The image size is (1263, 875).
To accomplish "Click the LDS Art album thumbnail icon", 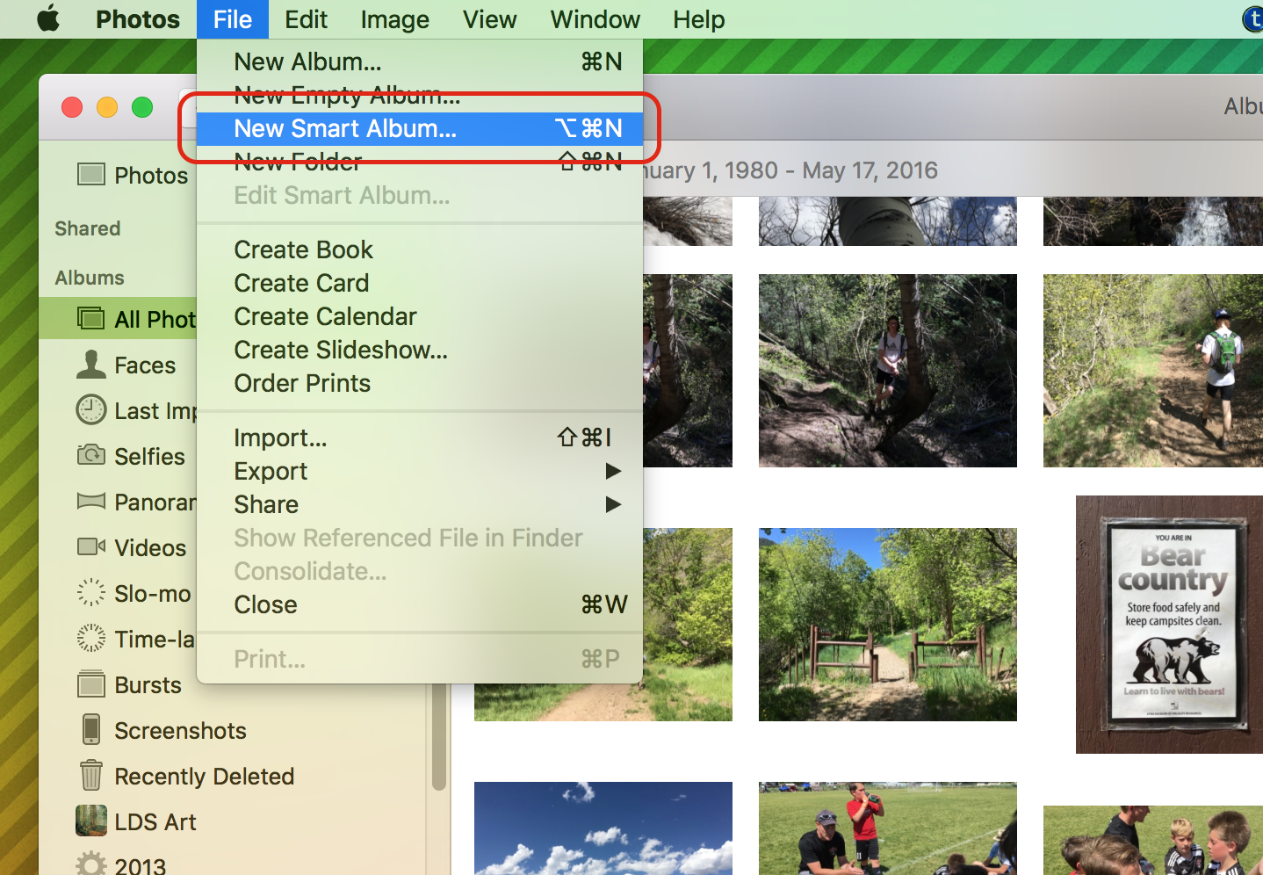I will click(90, 821).
